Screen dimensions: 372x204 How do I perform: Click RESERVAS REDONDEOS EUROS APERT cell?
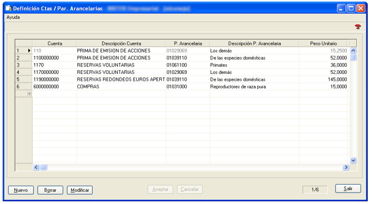[x=121, y=79]
